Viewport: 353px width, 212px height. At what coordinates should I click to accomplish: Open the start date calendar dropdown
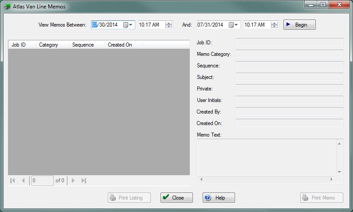tap(128, 25)
